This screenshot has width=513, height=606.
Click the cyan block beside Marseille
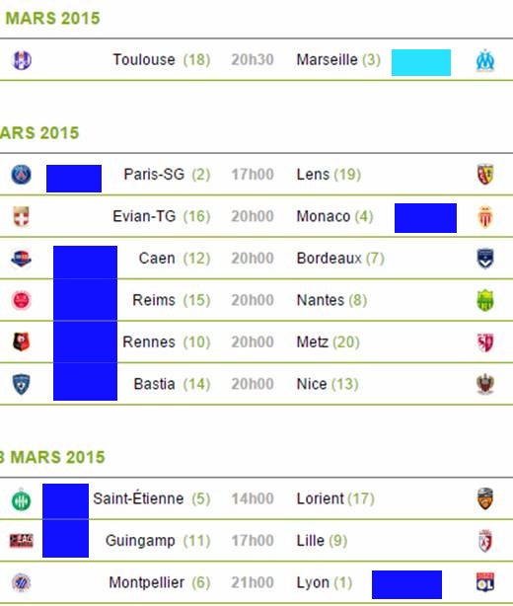point(421,62)
